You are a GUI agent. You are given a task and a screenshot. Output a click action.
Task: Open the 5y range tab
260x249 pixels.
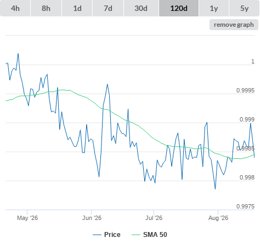tap(245, 8)
